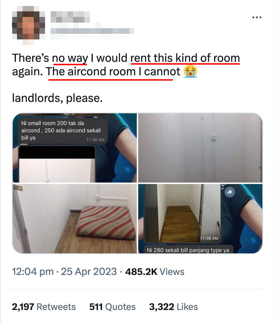Click the underlined 'rent this kind of room' text
This screenshot has height=323, width=275.
click(185, 58)
